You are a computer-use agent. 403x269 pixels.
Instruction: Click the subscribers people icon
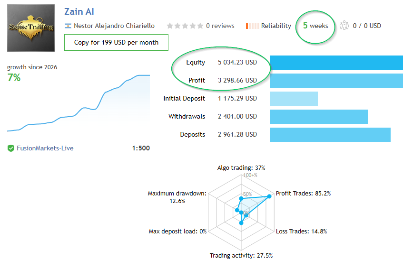pos(344,26)
